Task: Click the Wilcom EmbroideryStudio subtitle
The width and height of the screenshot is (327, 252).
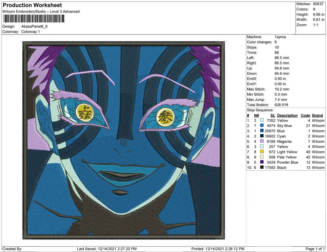Action: click(41, 12)
